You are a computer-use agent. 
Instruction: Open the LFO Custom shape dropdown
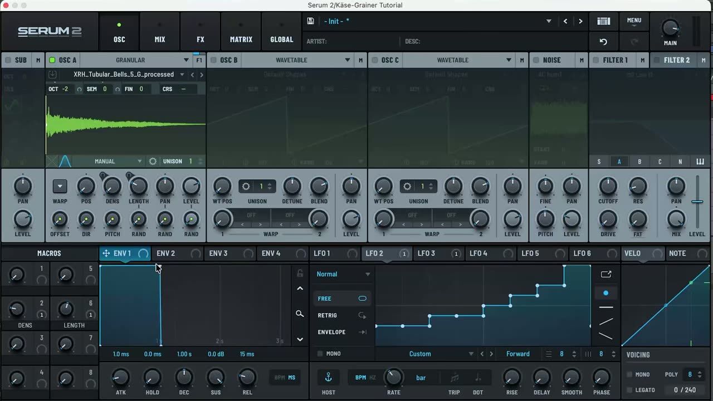click(x=426, y=354)
